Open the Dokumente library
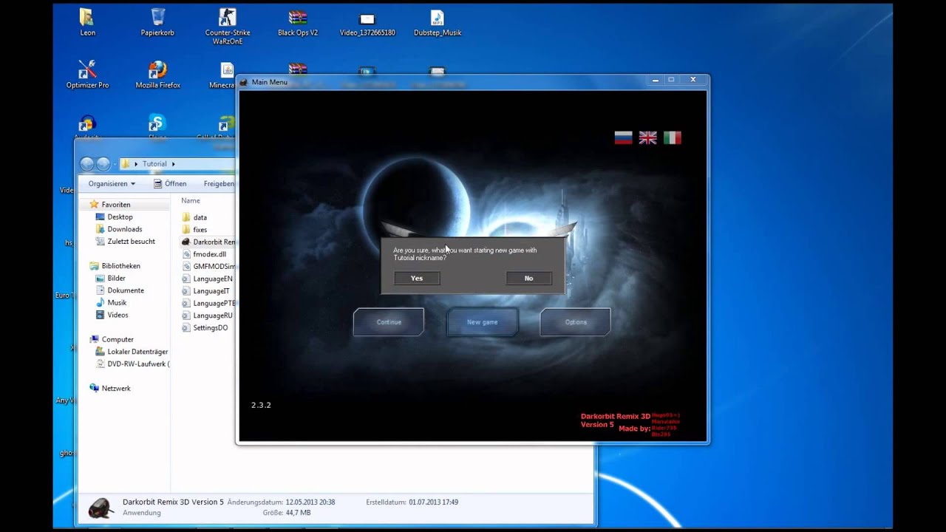This screenshot has width=946, height=532. pos(120,290)
